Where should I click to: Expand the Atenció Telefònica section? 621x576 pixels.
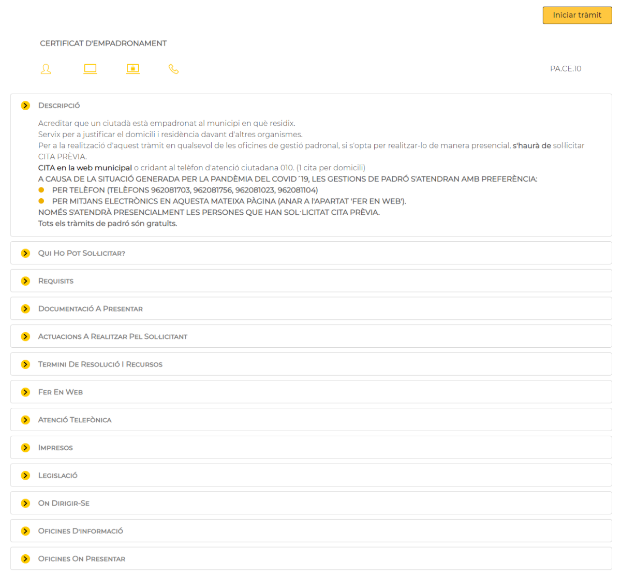tap(75, 420)
